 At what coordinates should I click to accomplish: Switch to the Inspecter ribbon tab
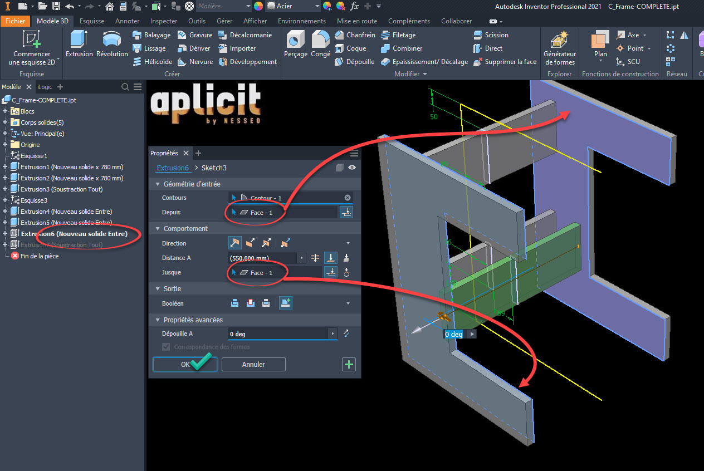[164, 21]
